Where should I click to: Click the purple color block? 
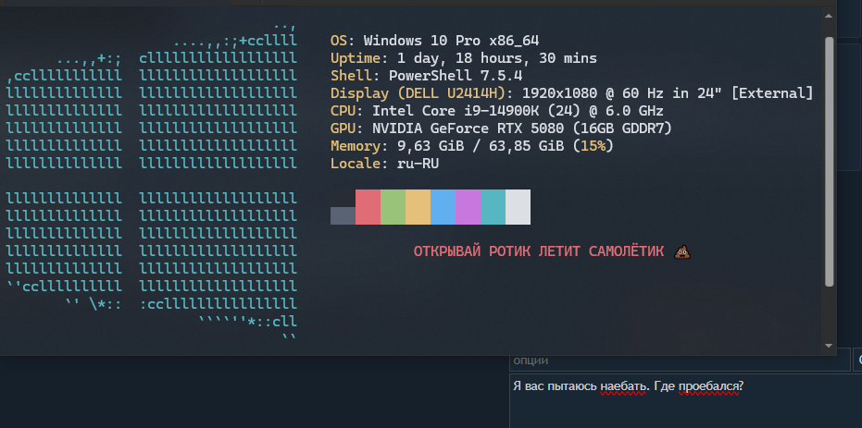click(468, 207)
